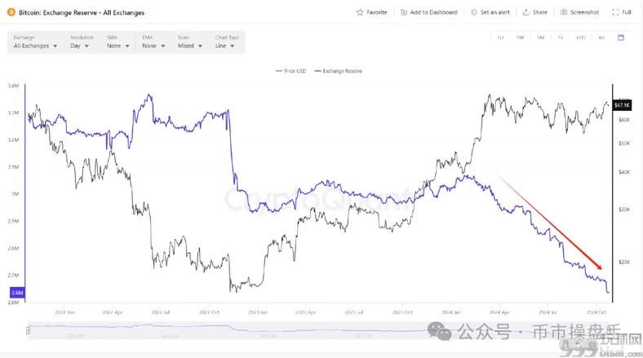Click the Add to Dashboard icon
Viewport: 643px width, 358px height.
coord(404,12)
